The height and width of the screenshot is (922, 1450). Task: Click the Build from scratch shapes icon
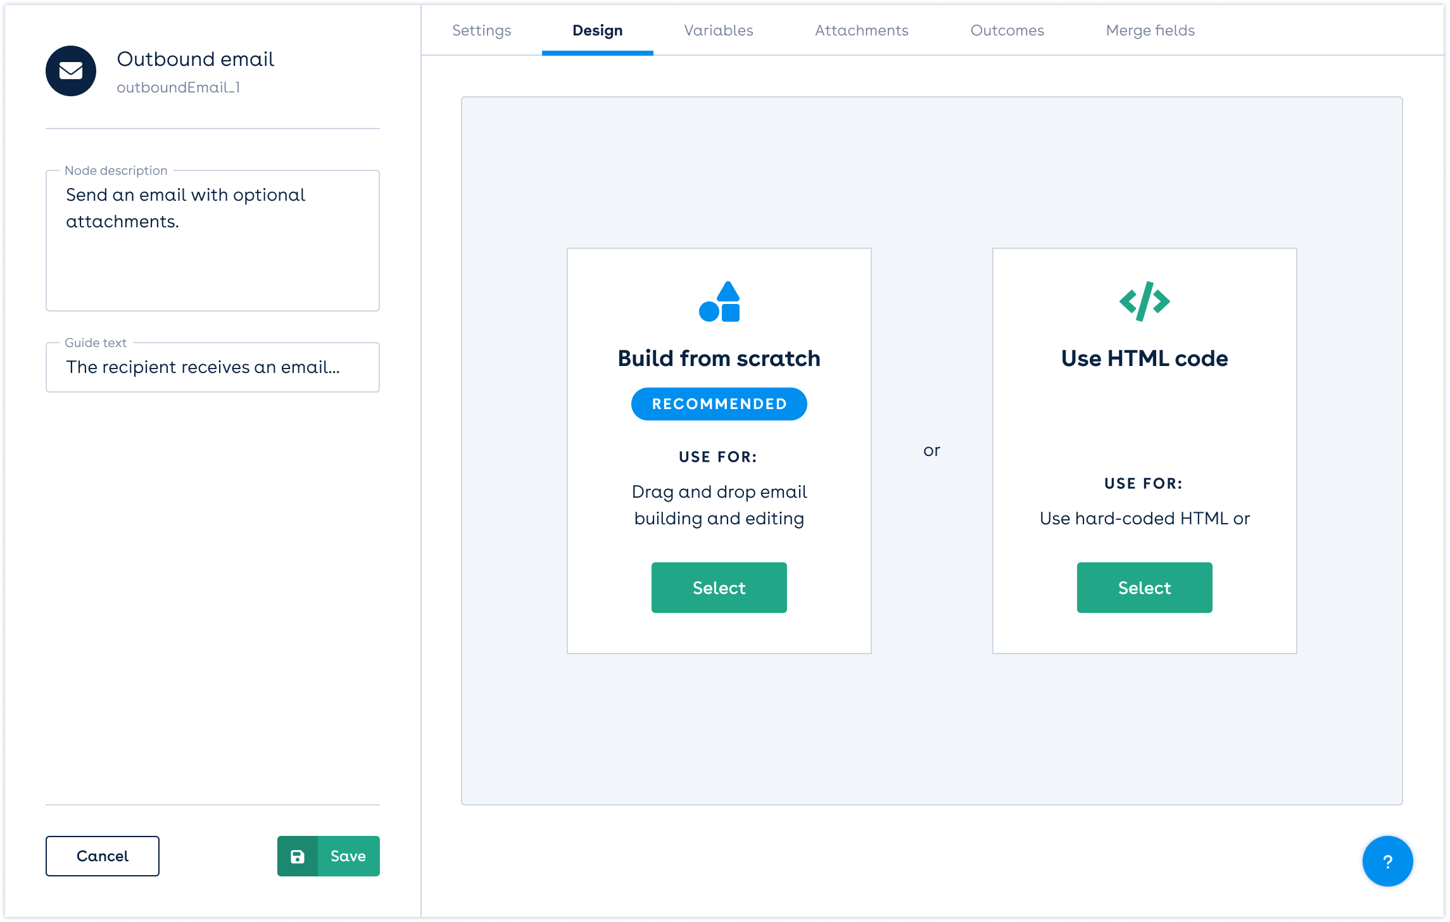click(719, 302)
